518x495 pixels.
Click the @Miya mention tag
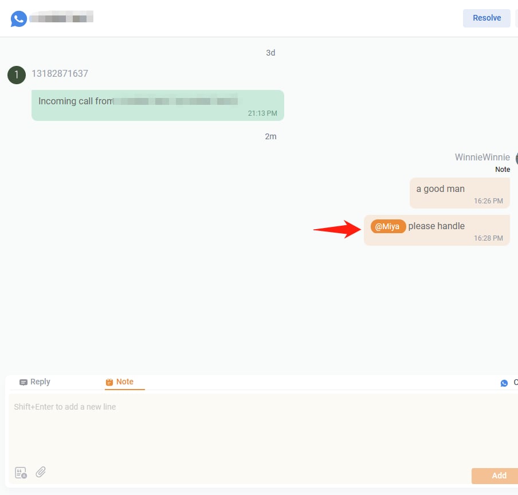388,226
